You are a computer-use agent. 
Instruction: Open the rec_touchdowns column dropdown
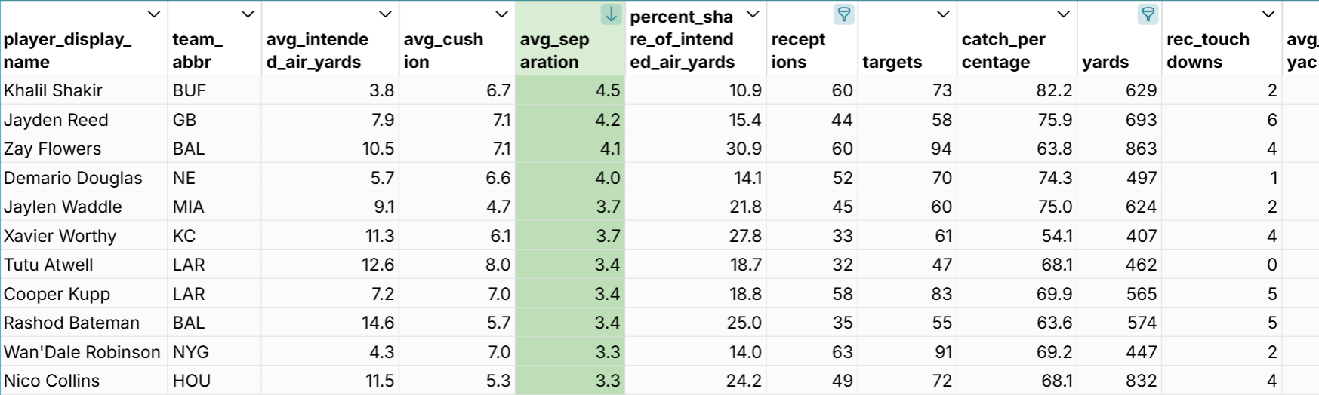click(1268, 14)
